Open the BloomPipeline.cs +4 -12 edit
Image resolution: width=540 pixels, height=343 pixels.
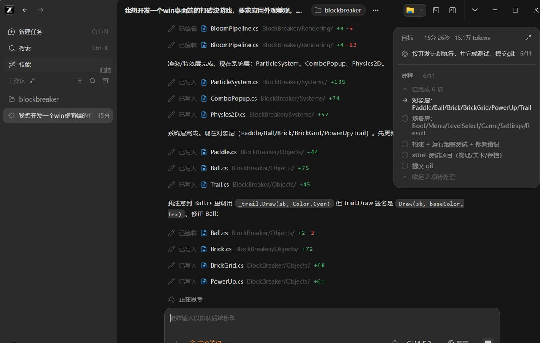234,45
